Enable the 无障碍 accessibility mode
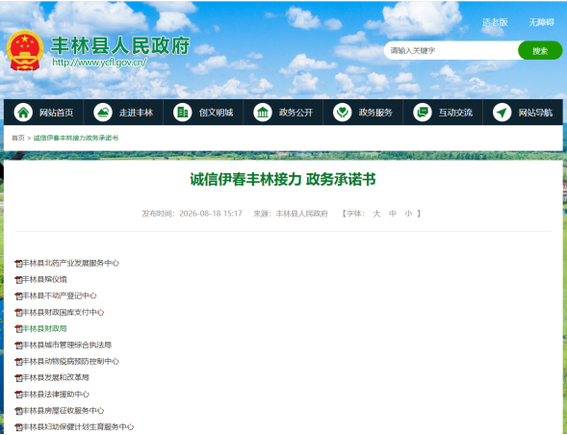567x435 pixels. coord(541,22)
